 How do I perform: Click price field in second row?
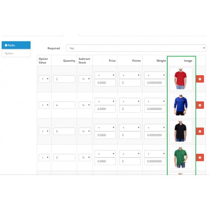point(105,109)
